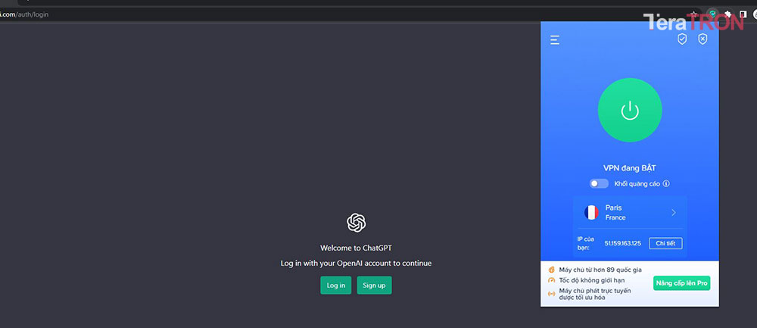Viewport: 757px width, 328px height.
Task: Click the ad-block info icon
Action: 666,183
